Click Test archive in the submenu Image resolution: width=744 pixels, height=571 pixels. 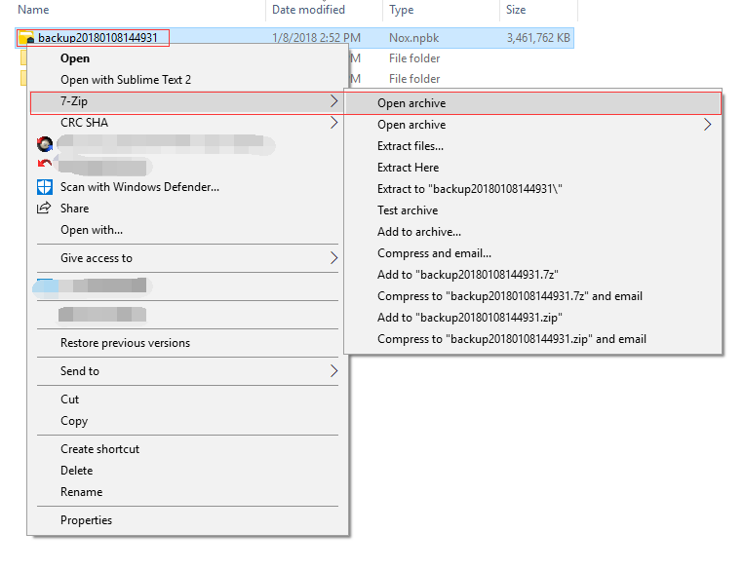point(408,210)
